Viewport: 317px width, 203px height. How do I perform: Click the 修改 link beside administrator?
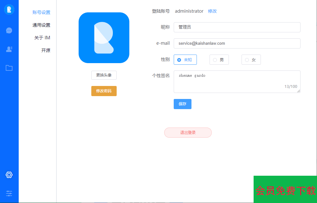click(212, 11)
